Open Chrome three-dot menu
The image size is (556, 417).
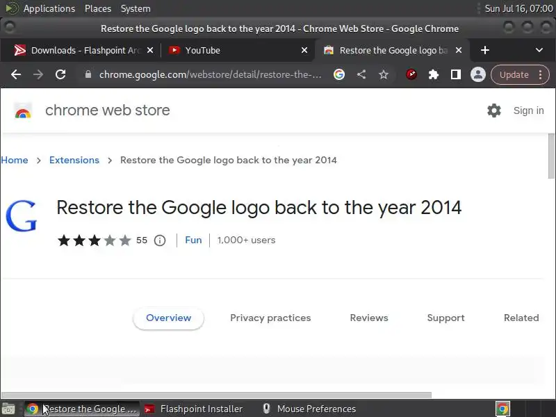pyautogui.click(x=541, y=74)
